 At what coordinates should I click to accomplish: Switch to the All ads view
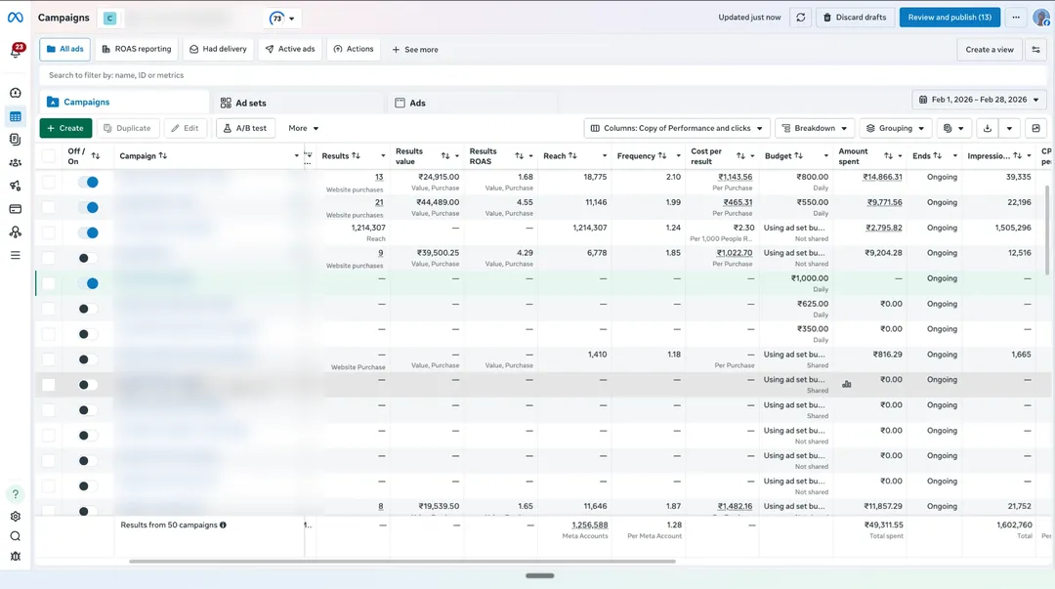pos(64,49)
